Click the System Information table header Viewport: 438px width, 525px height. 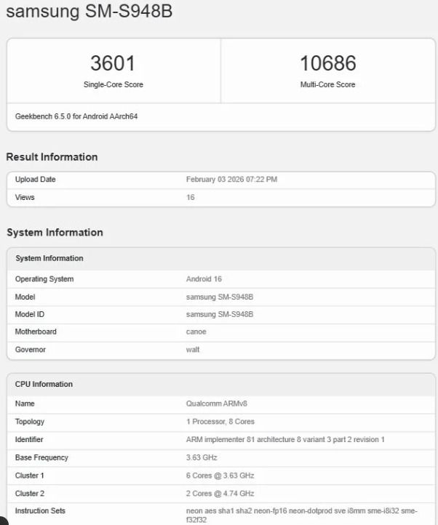tap(49, 258)
